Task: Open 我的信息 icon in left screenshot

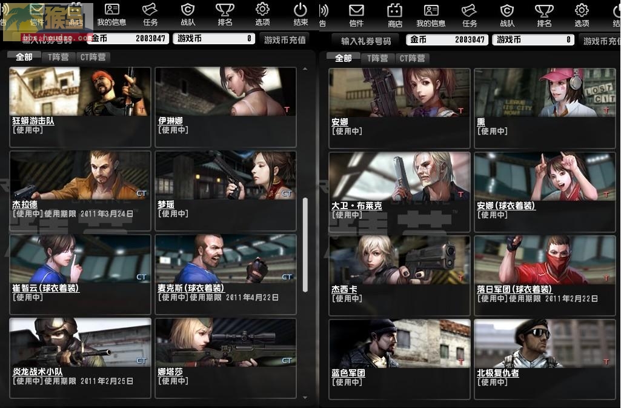Action: tap(111, 15)
